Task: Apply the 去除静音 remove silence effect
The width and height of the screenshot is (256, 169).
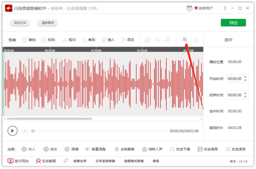Action: pos(124,149)
